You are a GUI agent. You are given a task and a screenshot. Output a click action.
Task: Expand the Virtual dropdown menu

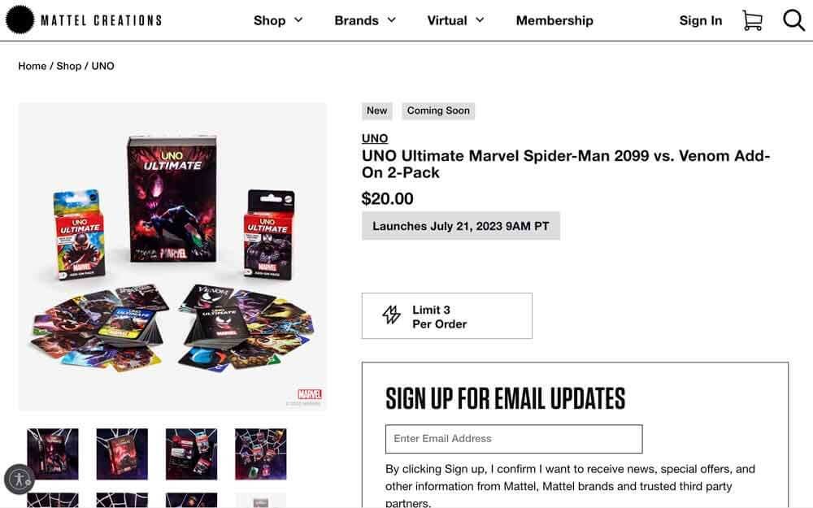tap(454, 20)
